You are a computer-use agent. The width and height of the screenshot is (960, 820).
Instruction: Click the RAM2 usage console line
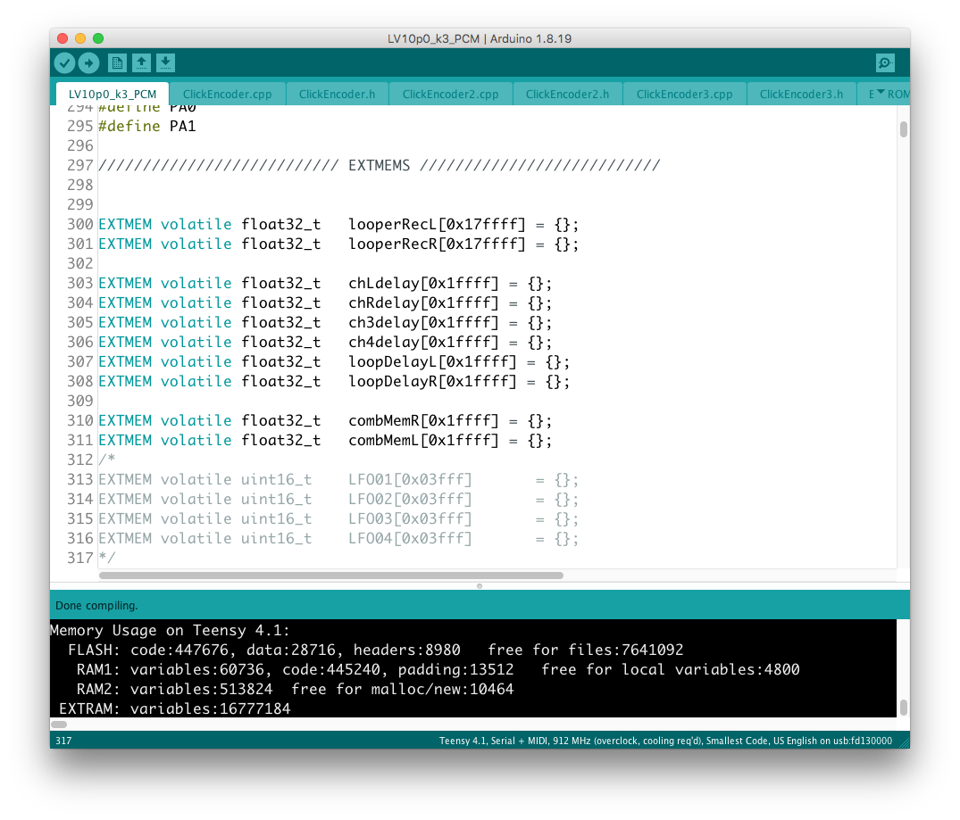tap(295, 689)
